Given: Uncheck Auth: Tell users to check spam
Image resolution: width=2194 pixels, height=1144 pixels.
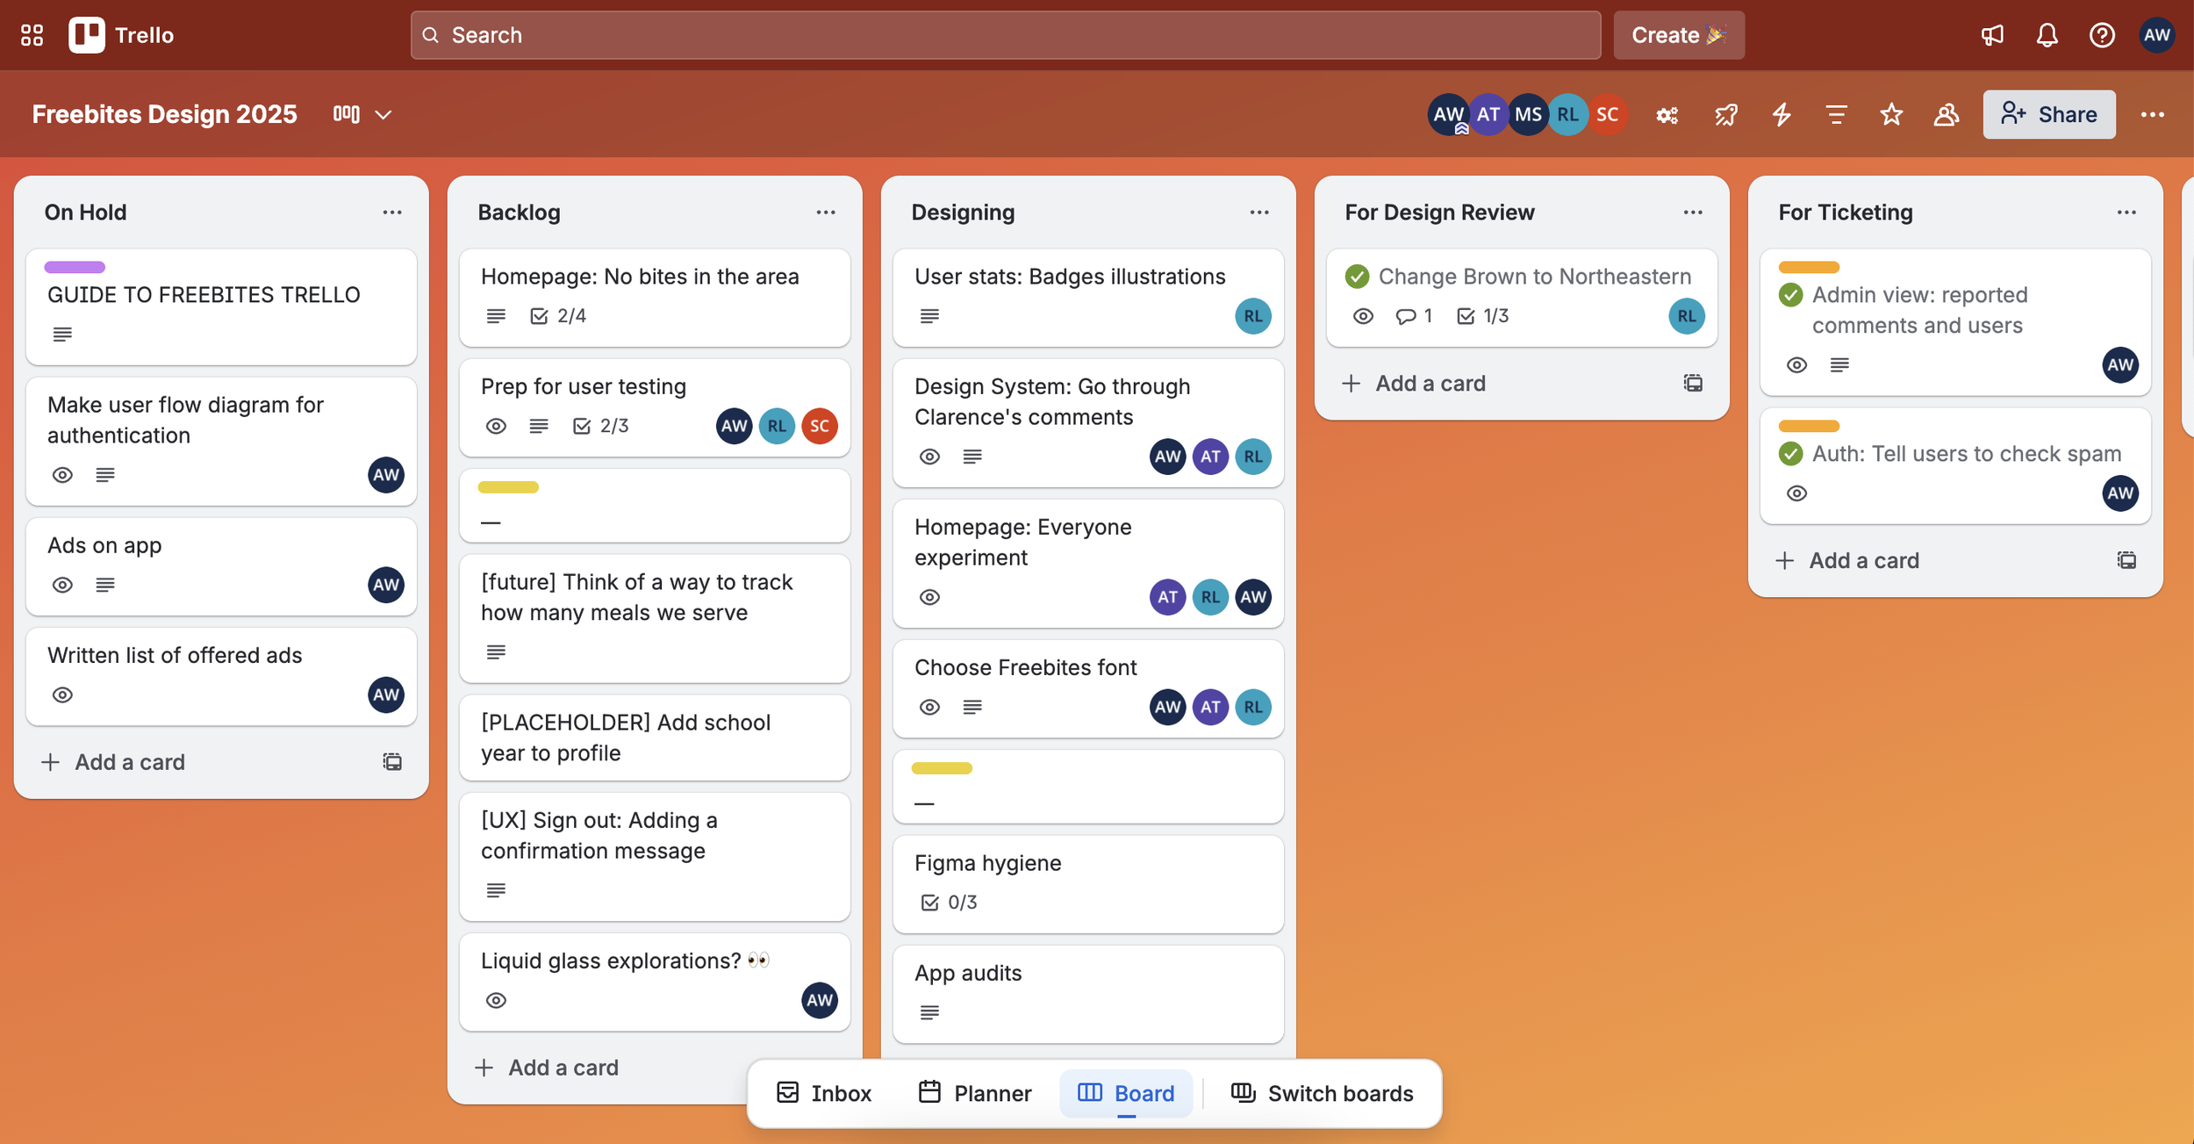Looking at the screenshot, I should 1790,454.
